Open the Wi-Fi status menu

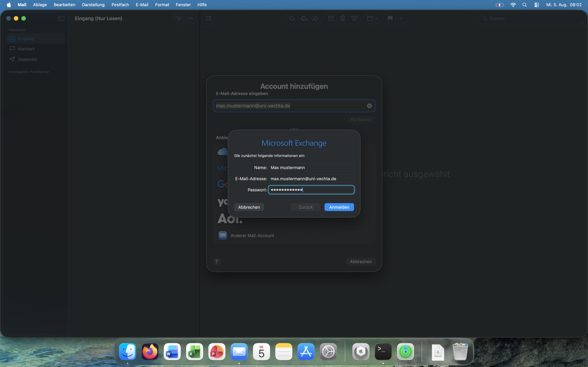(x=513, y=5)
